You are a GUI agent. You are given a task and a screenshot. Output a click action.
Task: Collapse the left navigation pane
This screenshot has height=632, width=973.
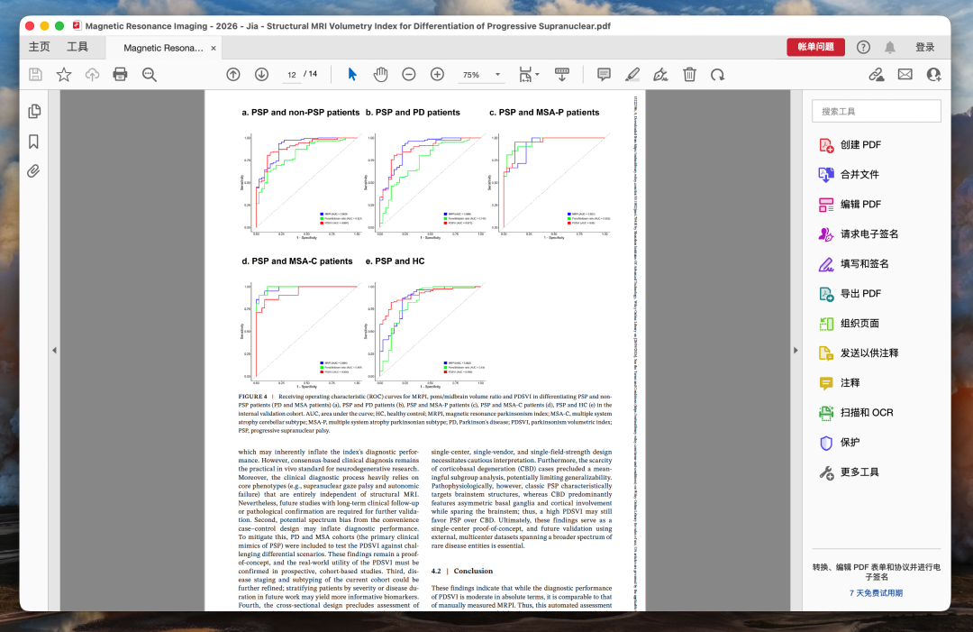point(55,350)
